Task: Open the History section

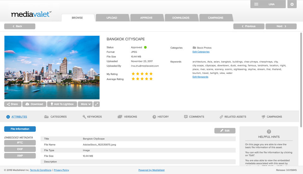Action: [x=160, y=117]
